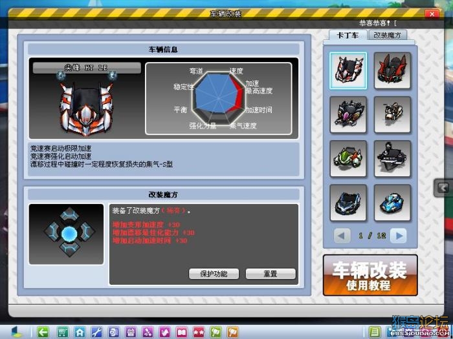Screen dimensions: 453x339
Task: Click the purple pinwheel icon
Action: tap(148, 333)
